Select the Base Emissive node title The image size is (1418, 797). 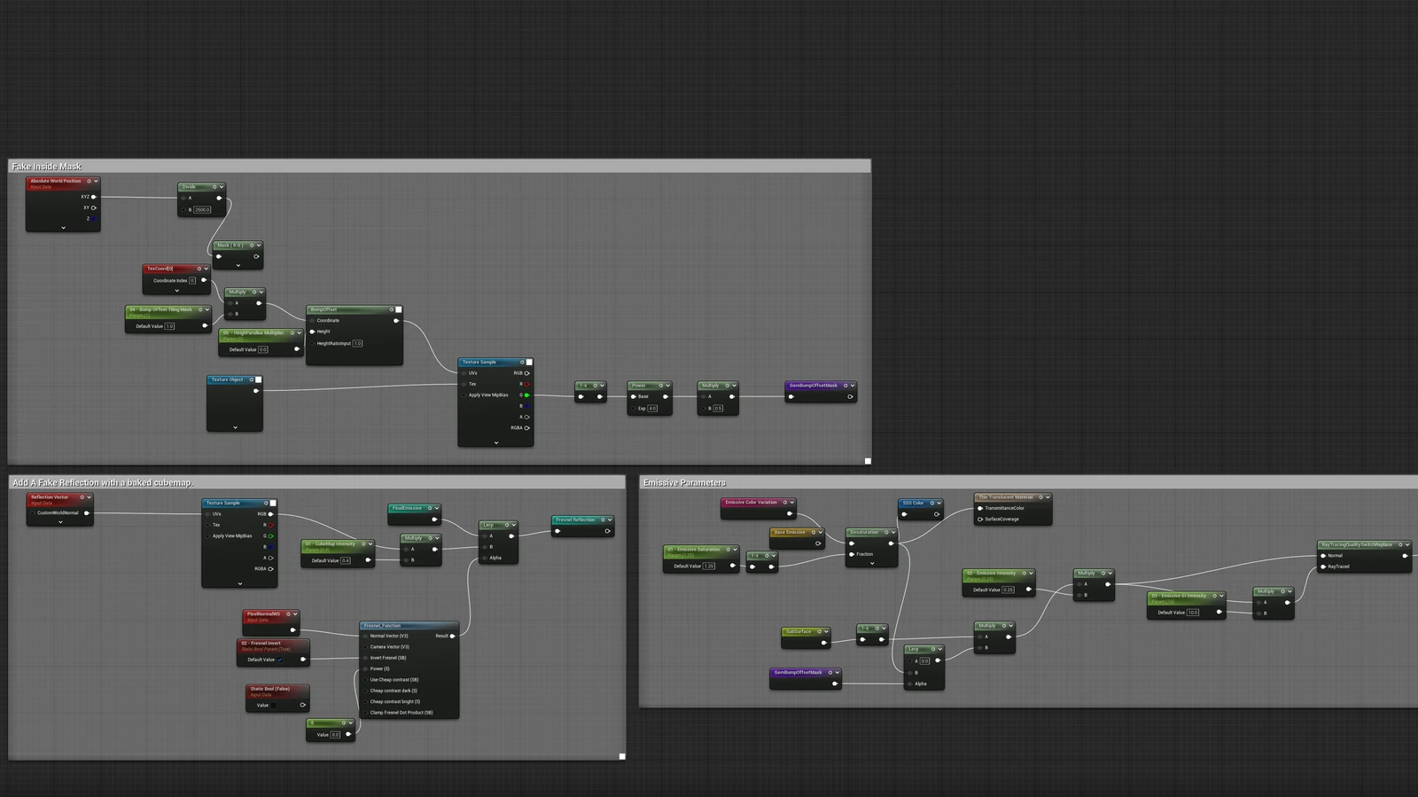[x=789, y=533]
